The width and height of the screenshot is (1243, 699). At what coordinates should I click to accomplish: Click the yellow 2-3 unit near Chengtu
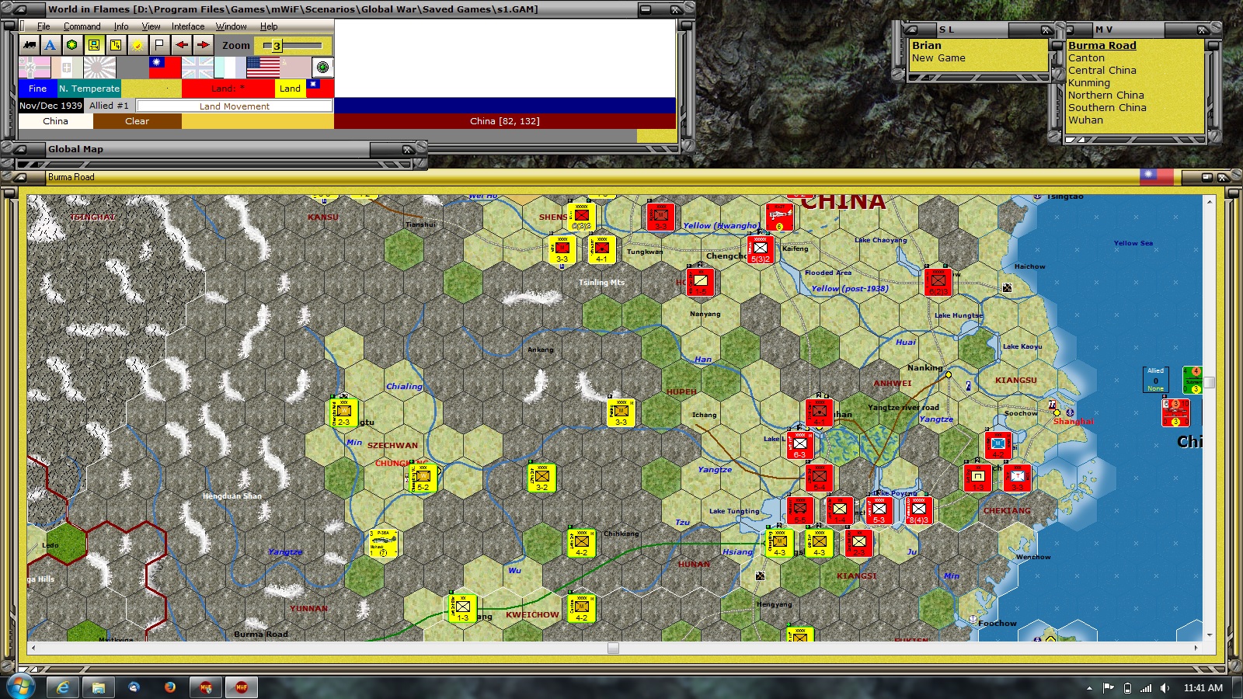tap(343, 412)
